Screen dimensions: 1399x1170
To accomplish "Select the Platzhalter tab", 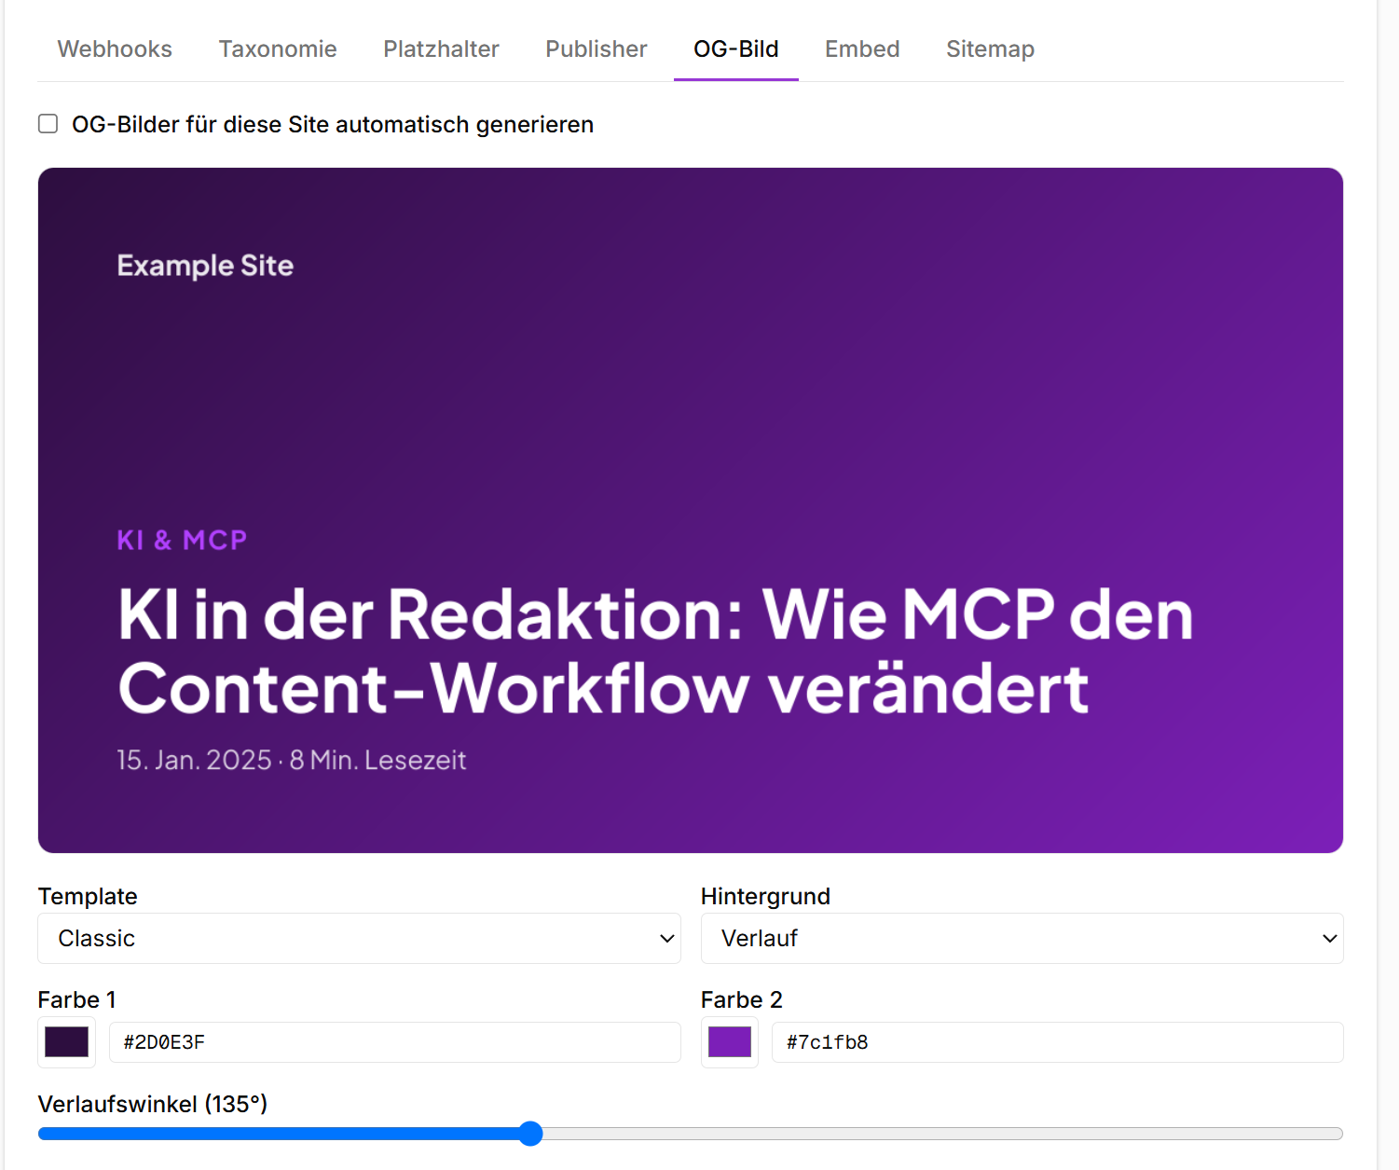I will click(x=441, y=49).
